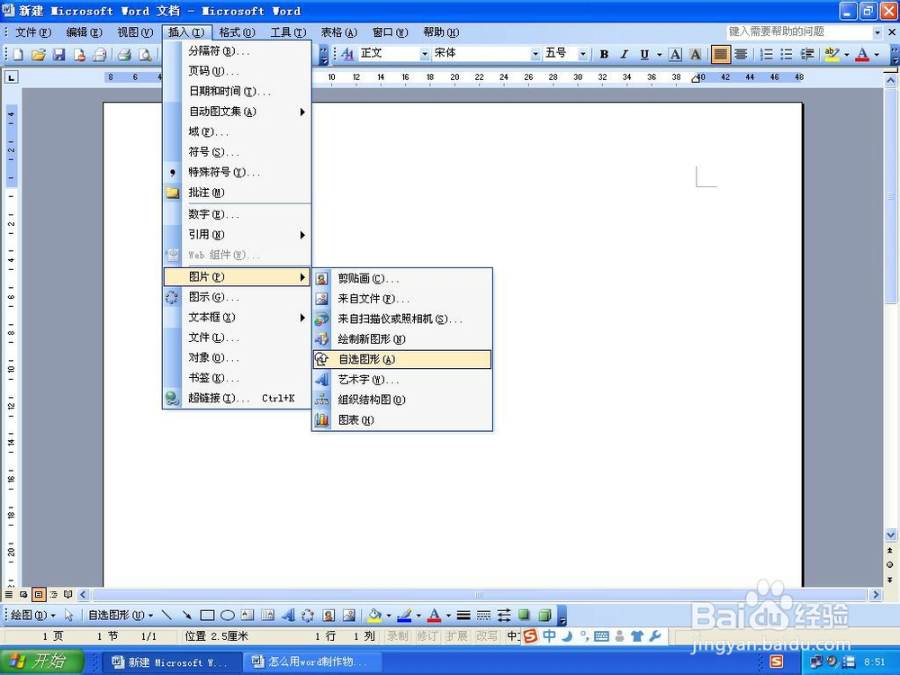Open the 格式 menu
This screenshot has height=675, width=900.
[x=237, y=32]
